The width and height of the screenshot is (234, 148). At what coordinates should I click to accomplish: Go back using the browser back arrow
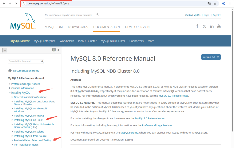pos(4,3)
